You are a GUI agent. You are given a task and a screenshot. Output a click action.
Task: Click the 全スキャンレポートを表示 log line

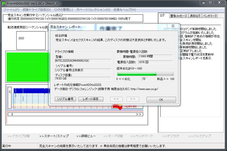[196, 58]
